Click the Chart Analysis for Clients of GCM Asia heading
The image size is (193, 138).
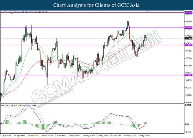[96, 5]
